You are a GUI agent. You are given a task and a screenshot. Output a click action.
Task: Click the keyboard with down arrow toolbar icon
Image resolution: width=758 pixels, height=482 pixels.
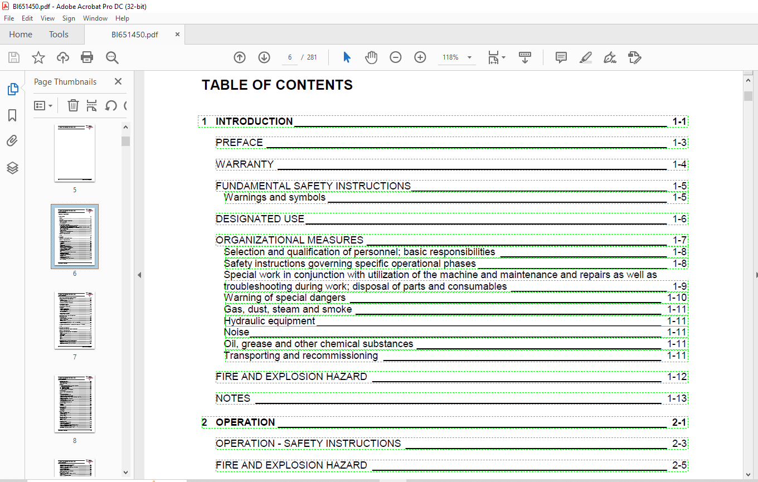tap(524, 57)
